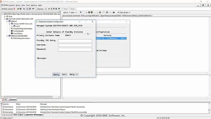The width and height of the screenshot is (211, 119).
Task: Click the OracleStatus parameter icon
Action: pyautogui.click(x=12, y=33)
